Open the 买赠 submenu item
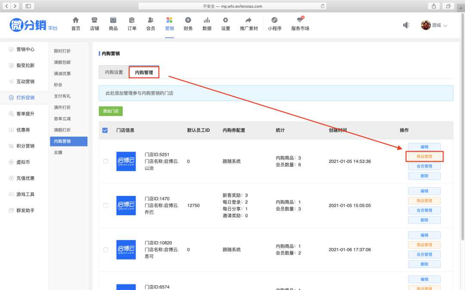The width and height of the screenshot is (465, 290). [58, 153]
